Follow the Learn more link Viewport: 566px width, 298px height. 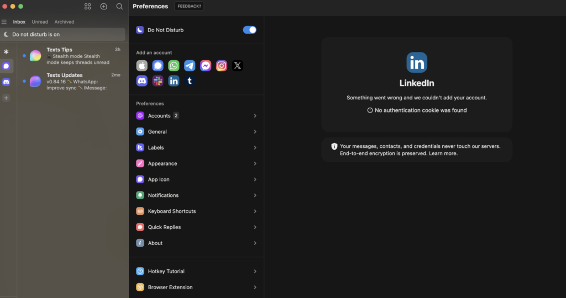(x=444, y=153)
